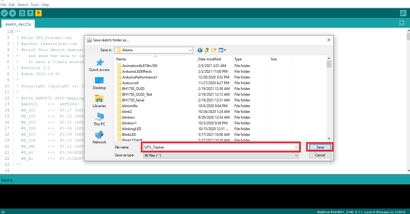Go back to last folder visited icon

click(x=200, y=50)
